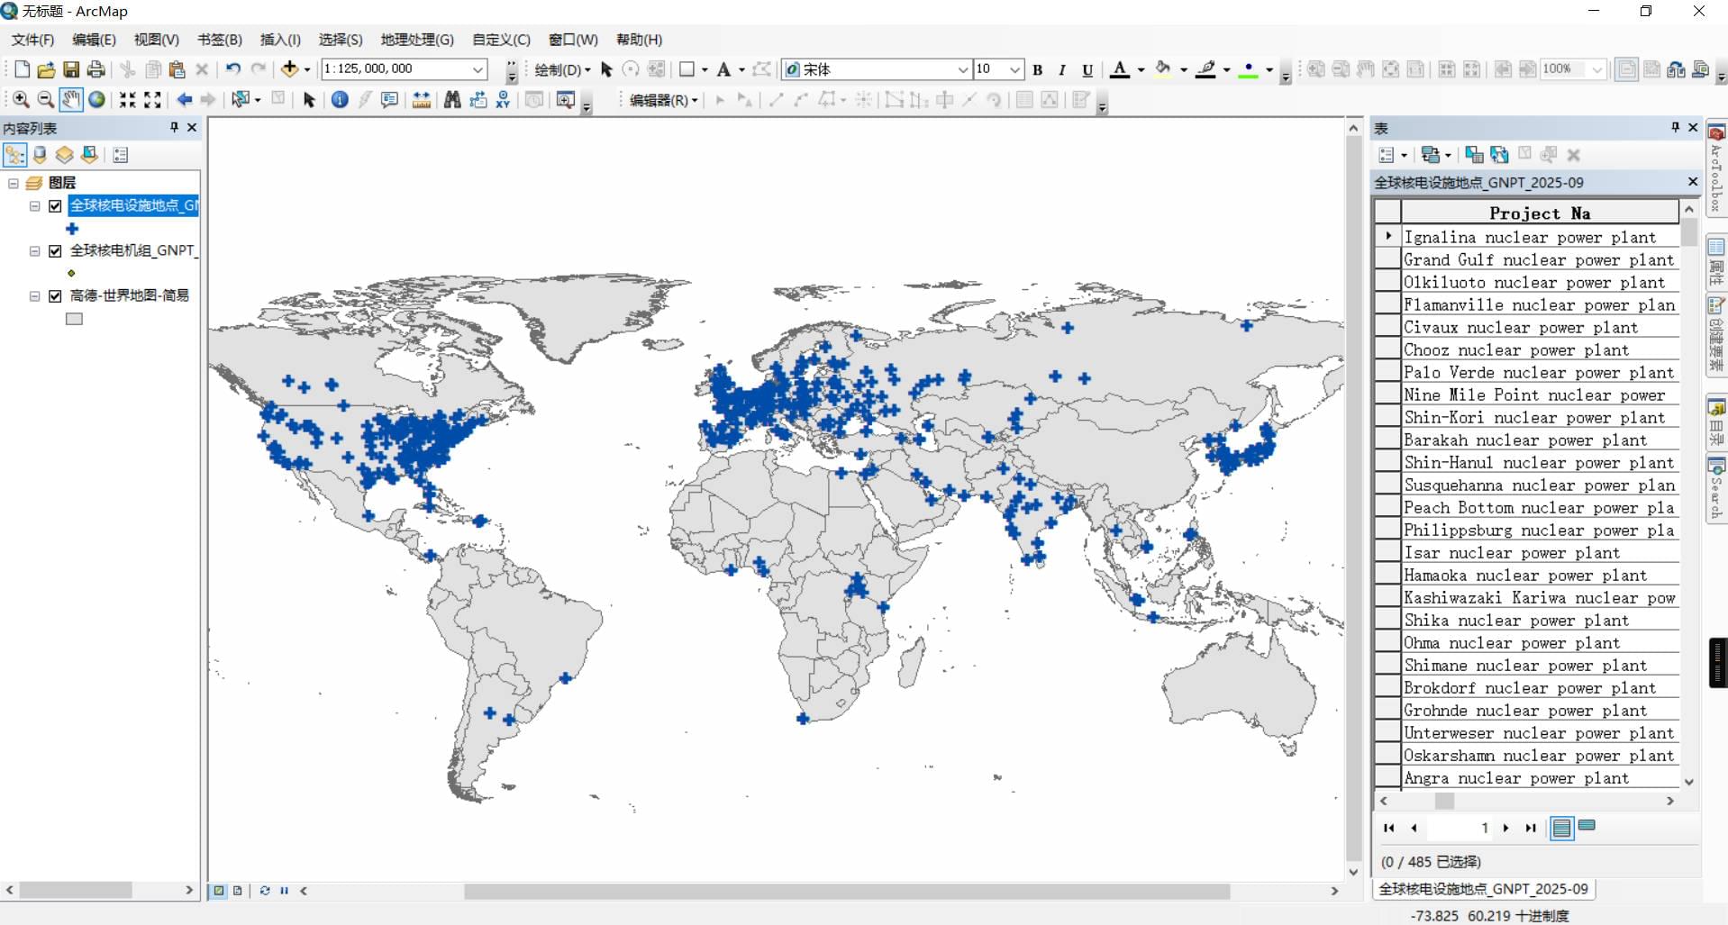
Task: Select the Measure ruler tool
Action: coord(421,100)
